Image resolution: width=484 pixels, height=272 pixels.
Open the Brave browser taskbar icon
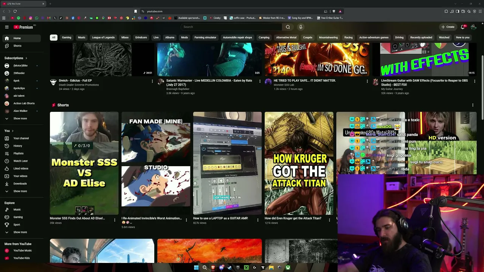(x=213, y=268)
